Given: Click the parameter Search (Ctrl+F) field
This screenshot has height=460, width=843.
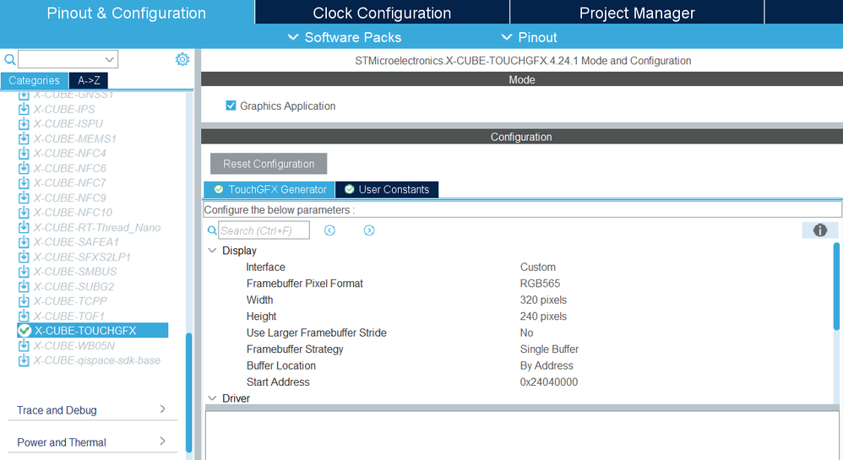Looking at the screenshot, I should click(264, 230).
